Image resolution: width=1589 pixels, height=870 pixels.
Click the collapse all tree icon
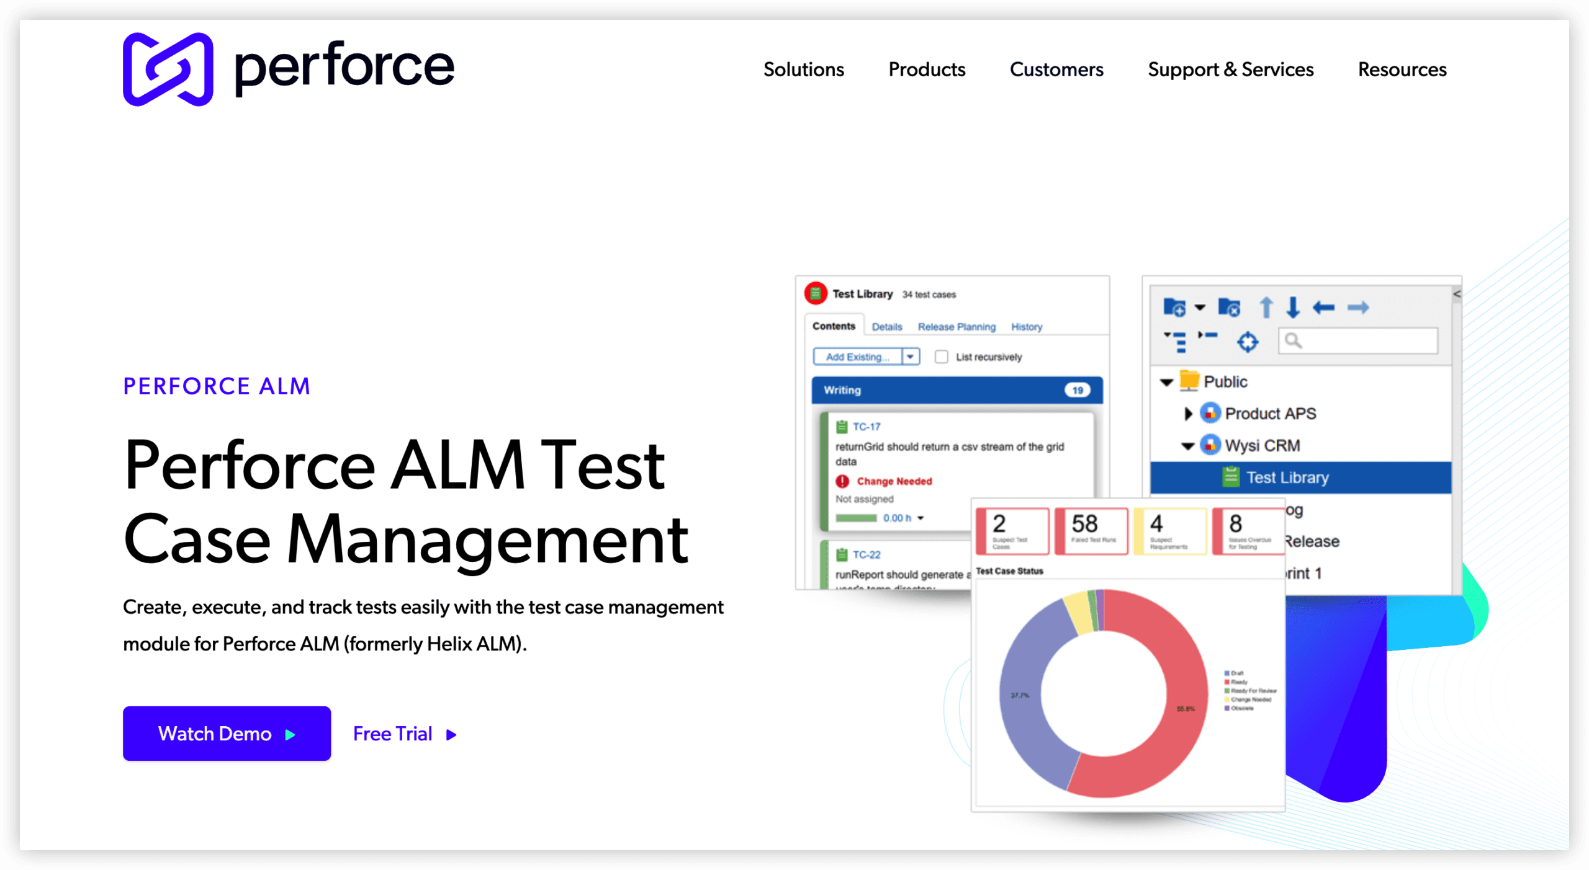pyautogui.click(x=1208, y=335)
